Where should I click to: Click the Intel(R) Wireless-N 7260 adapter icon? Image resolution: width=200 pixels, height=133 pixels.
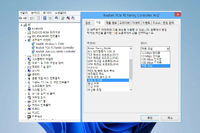click(33, 44)
